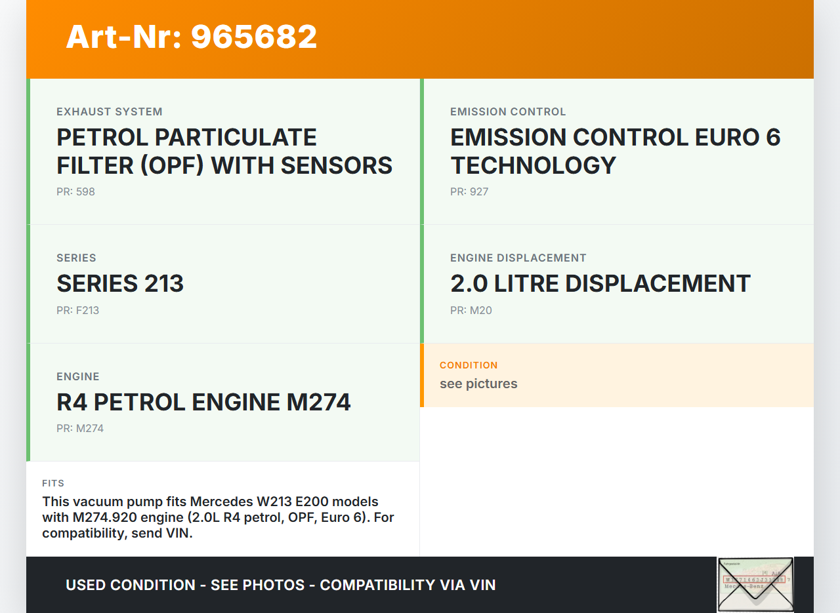Image resolution: width=840 pixels, height=613 pixels.
Task: Click the orange Condition label
Action: [469, 365]
